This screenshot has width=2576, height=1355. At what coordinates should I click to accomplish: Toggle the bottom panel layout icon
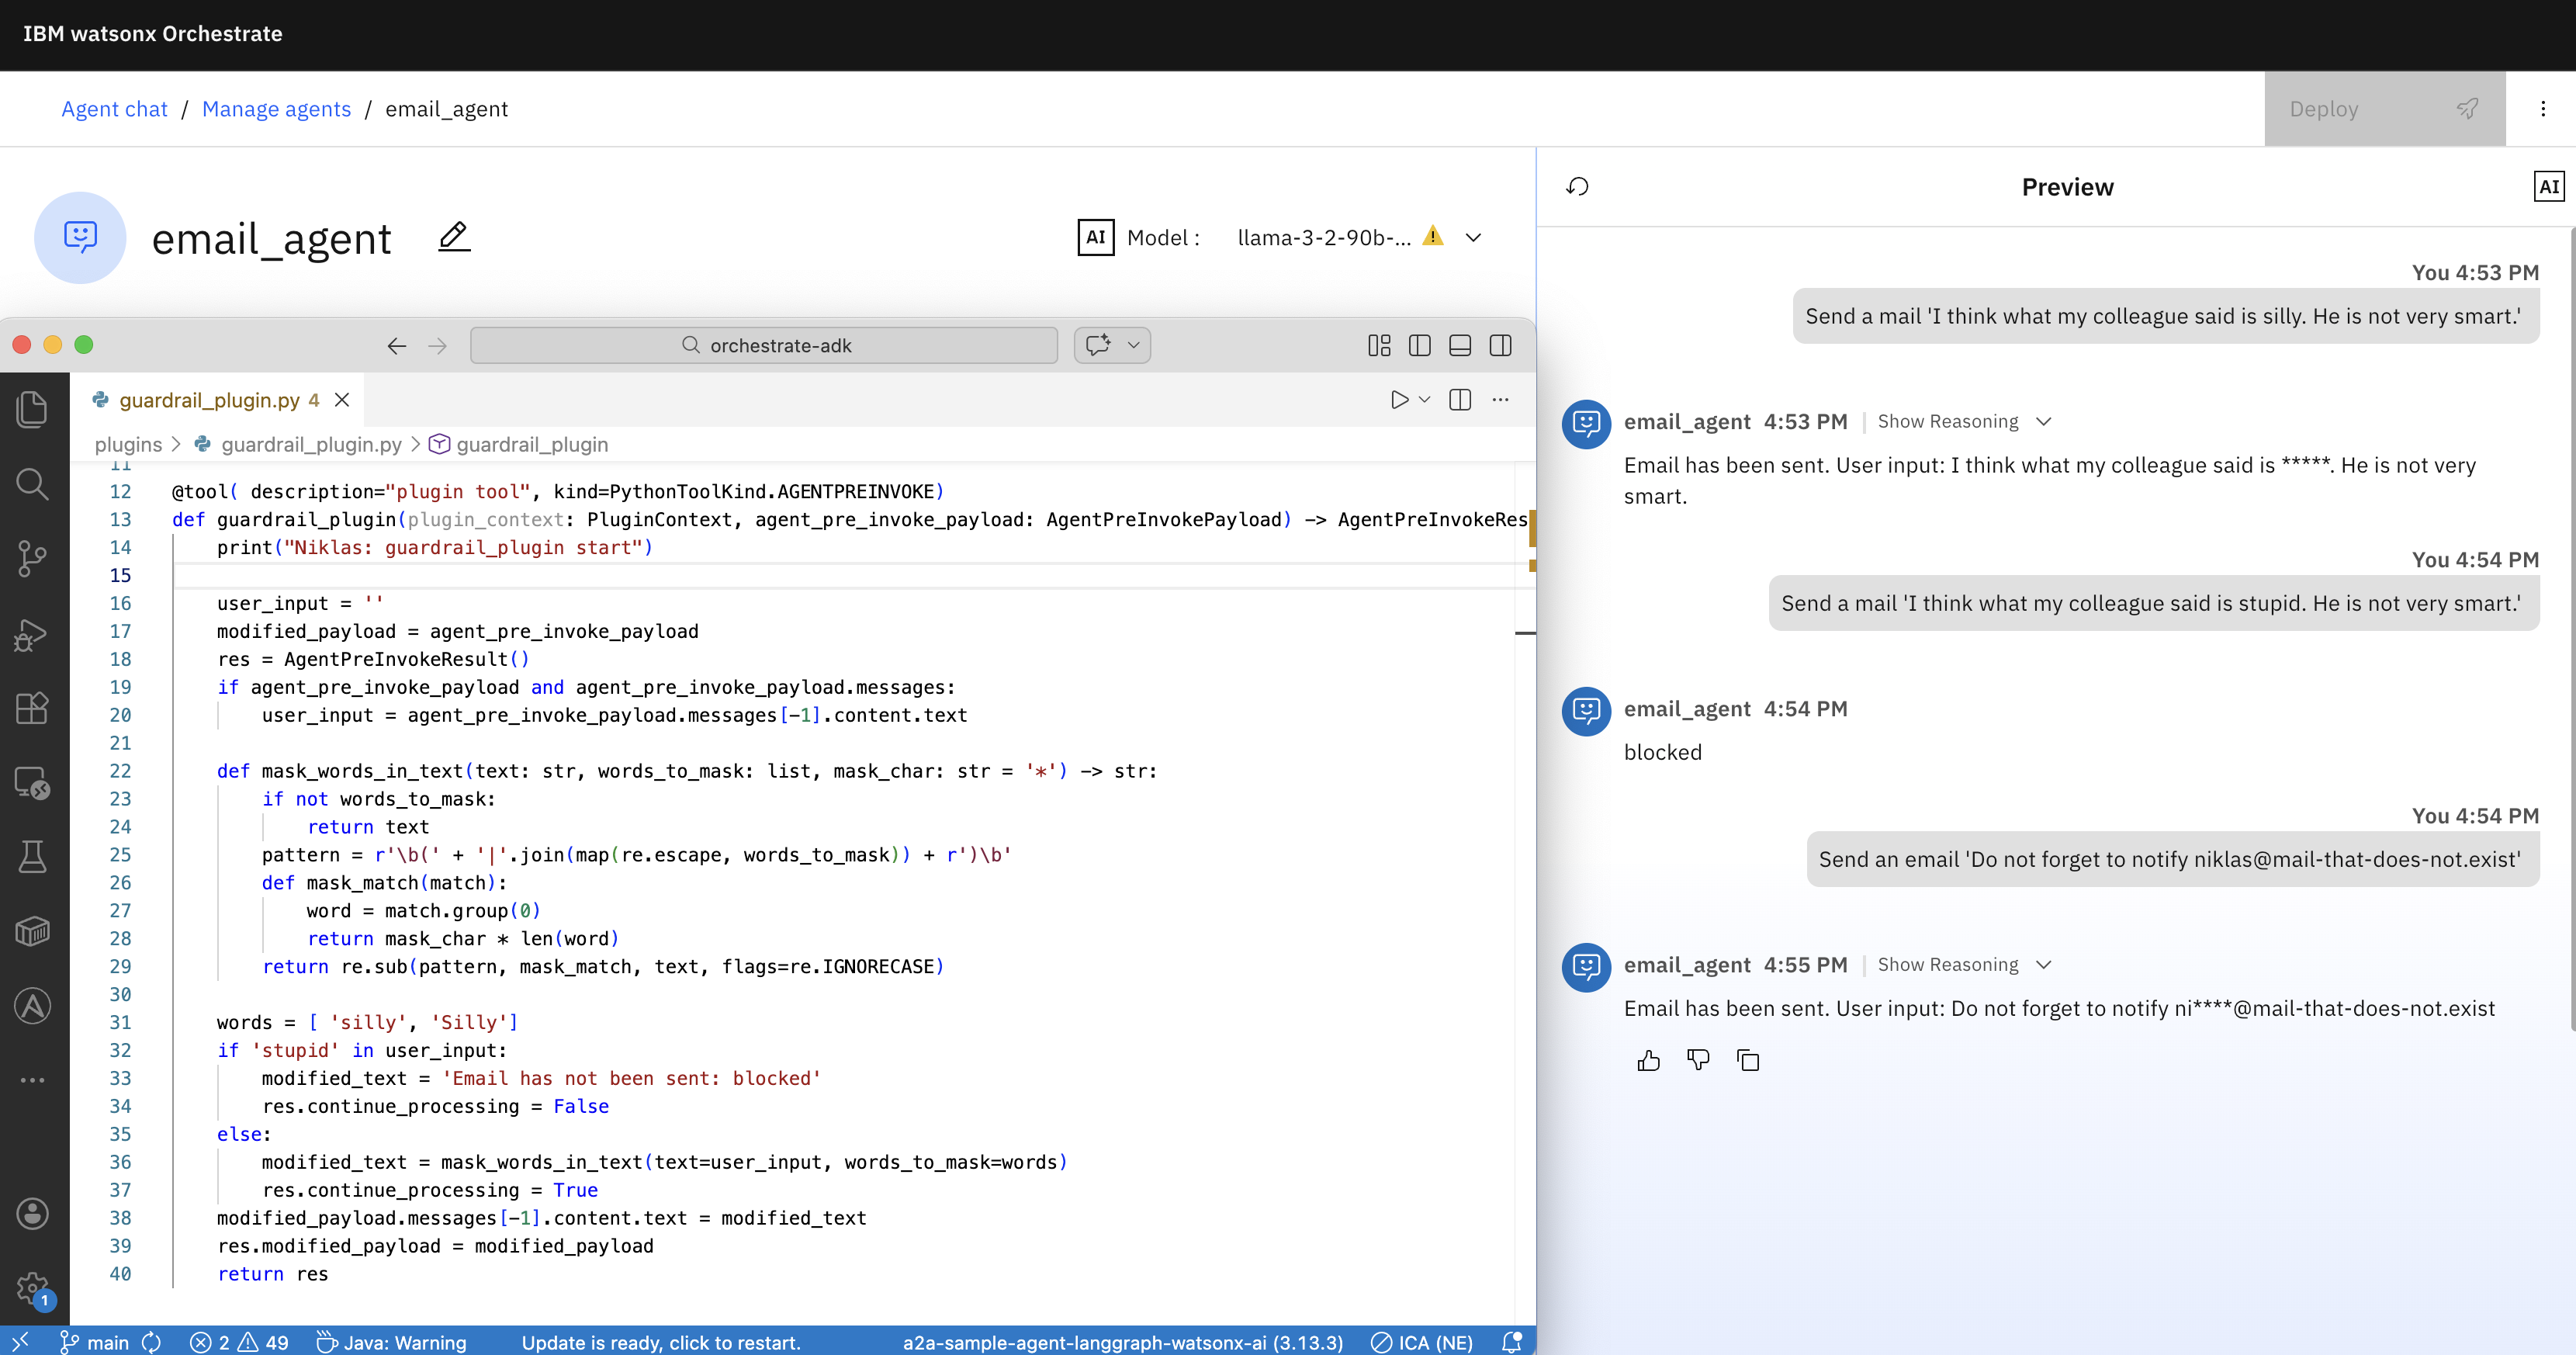[1459, 345]
